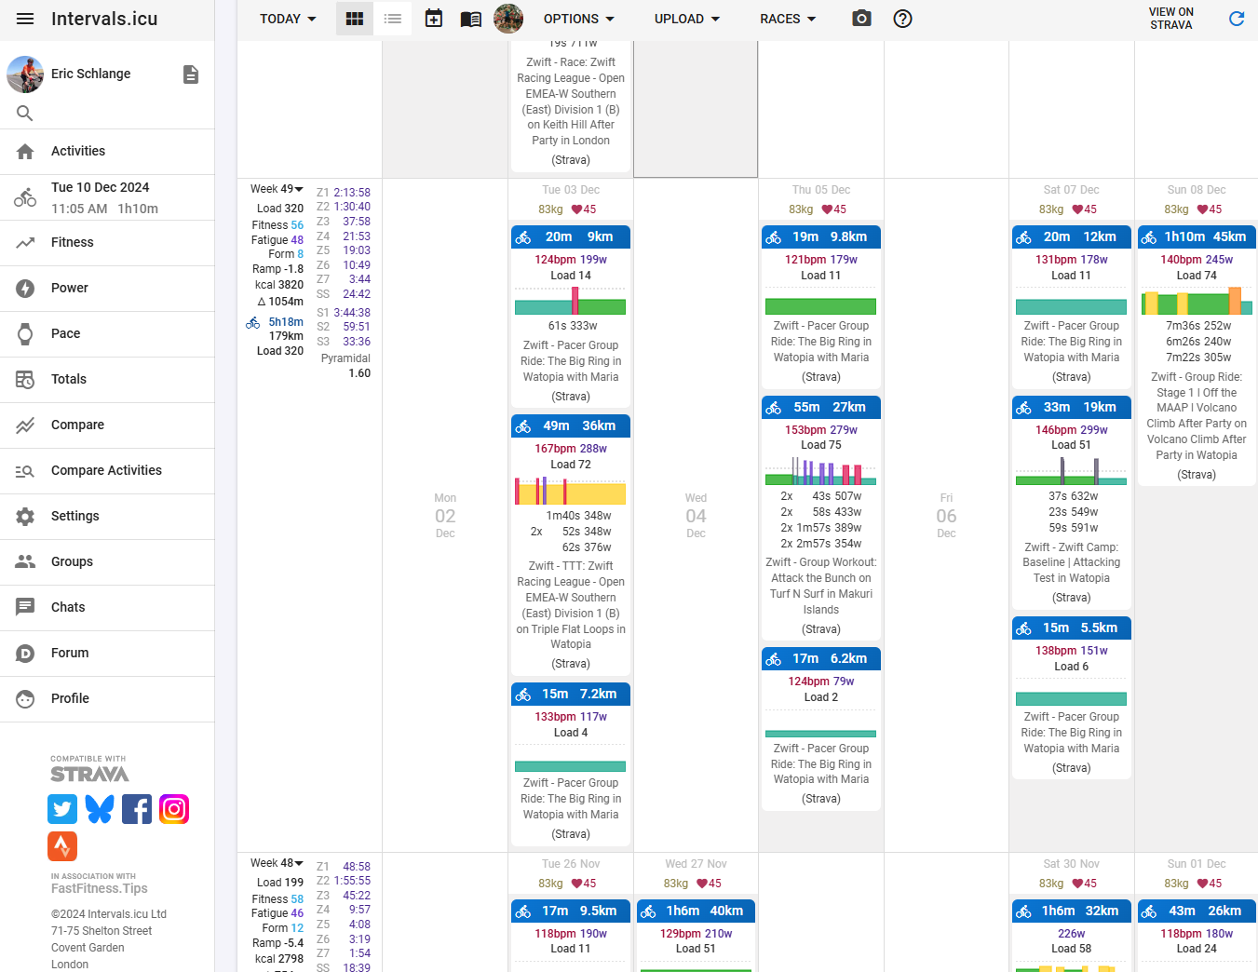Open the help question mark

pos(902,18)
